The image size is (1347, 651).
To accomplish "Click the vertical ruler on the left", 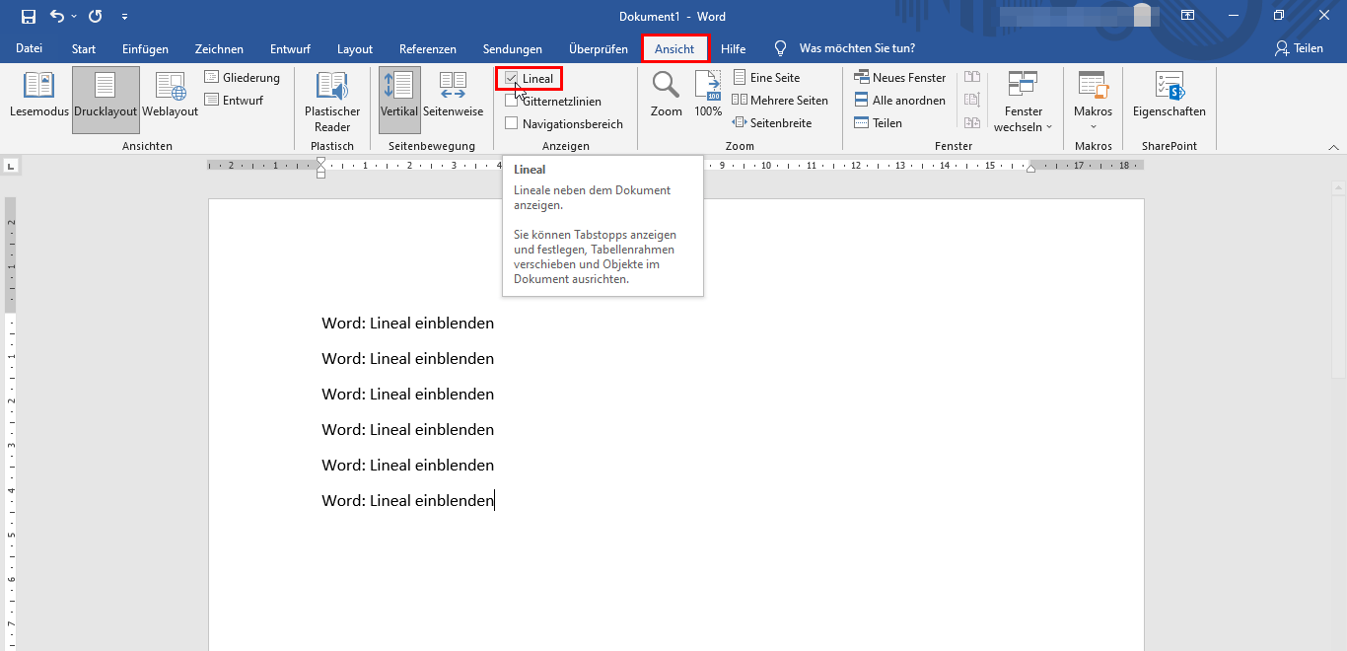I will (x=11, y=424).
